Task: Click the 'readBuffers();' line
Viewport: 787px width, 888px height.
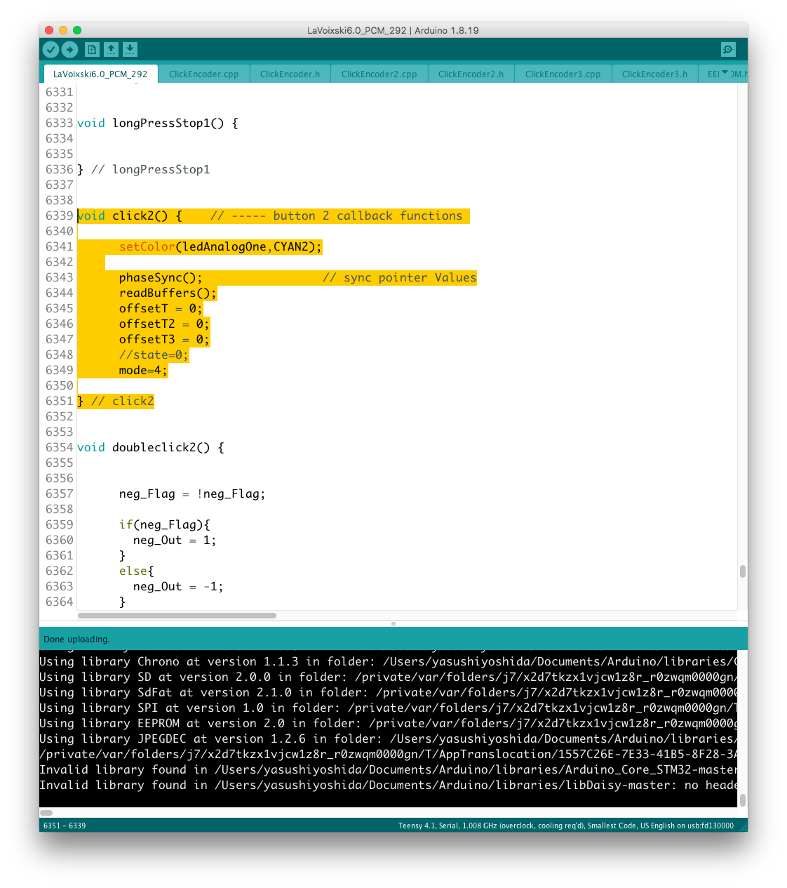Action: click(168, 293)
